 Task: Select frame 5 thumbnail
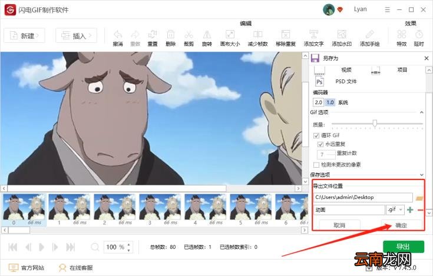coord(251,210)
